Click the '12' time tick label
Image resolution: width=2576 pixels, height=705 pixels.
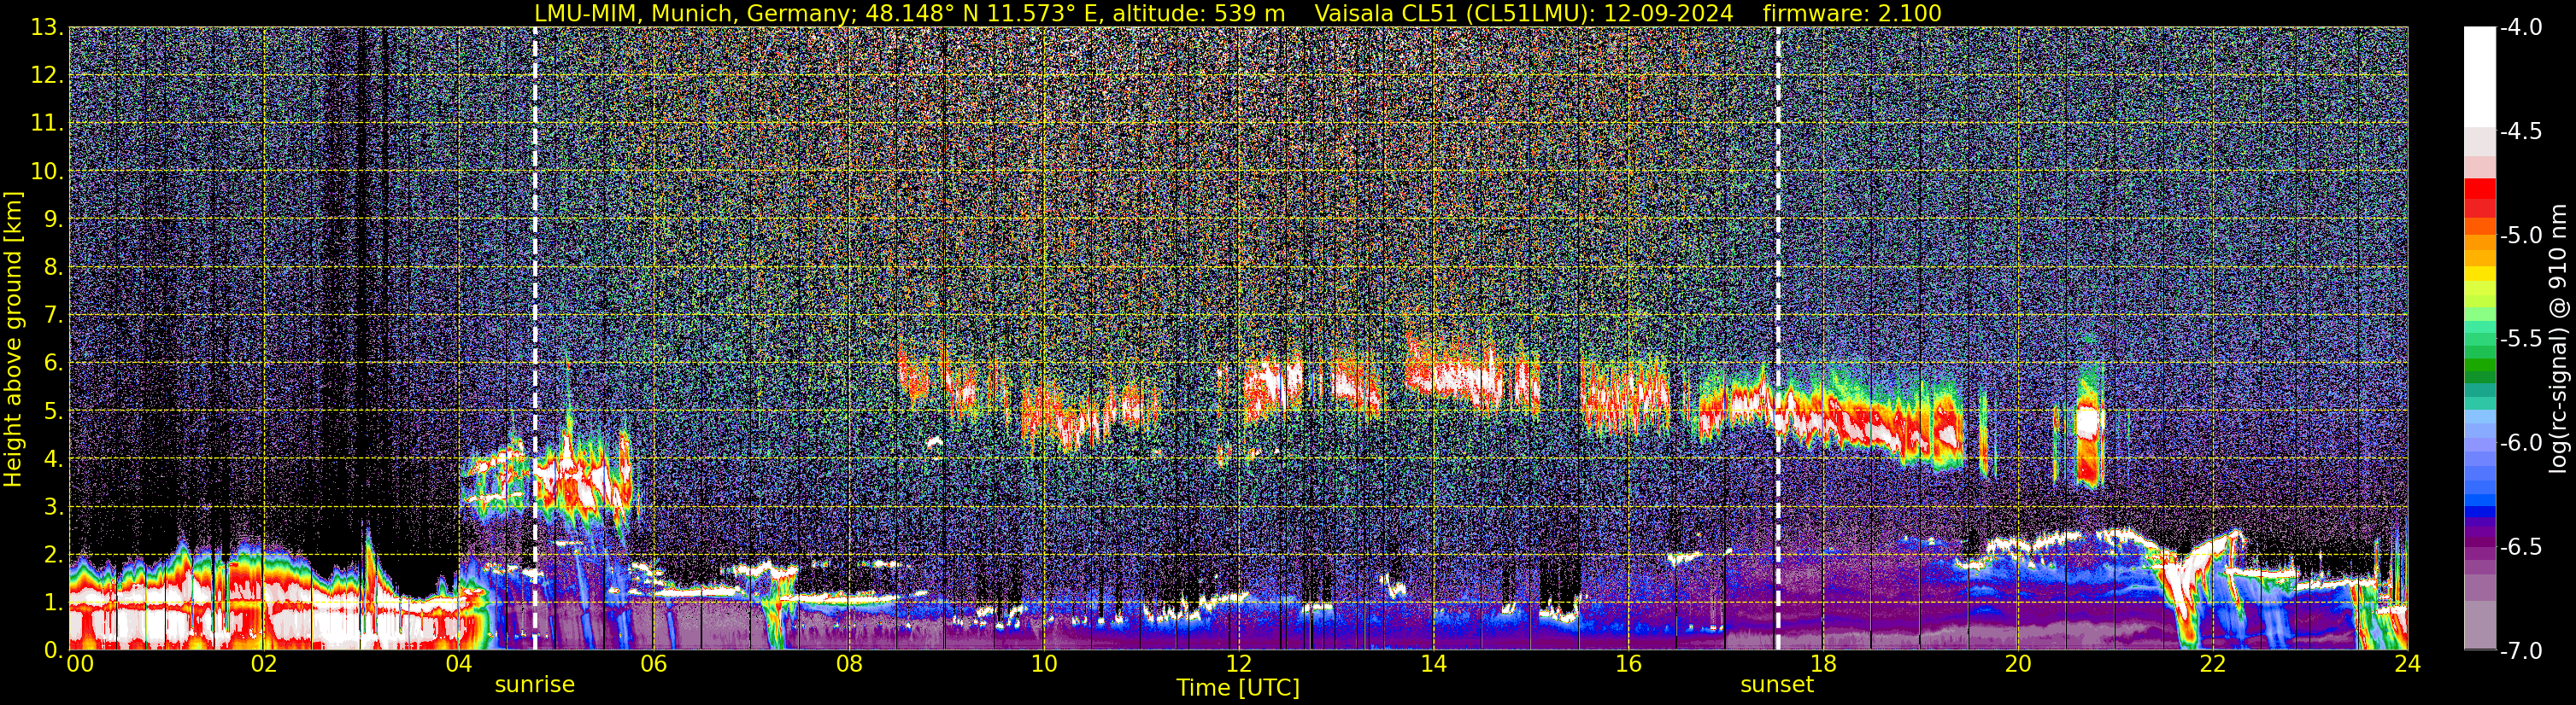(1238, 664)
